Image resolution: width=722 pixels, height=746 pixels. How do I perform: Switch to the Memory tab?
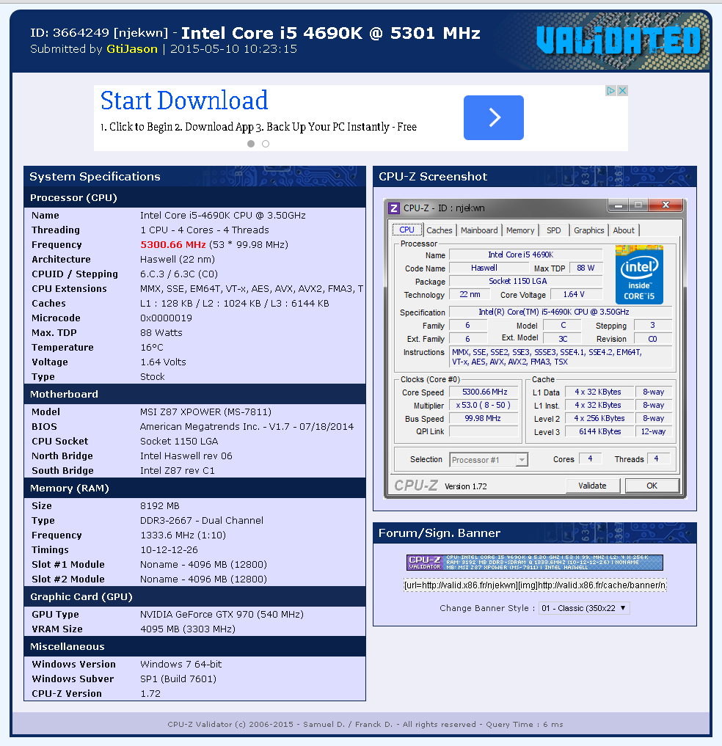(x=519, y=230)
